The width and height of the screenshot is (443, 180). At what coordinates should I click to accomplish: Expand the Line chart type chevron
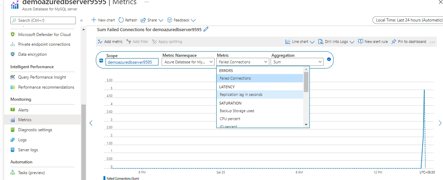(312, 42)
